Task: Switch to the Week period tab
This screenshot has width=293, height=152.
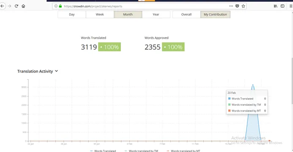Action: pyautogui.click(x=100, y=14)
